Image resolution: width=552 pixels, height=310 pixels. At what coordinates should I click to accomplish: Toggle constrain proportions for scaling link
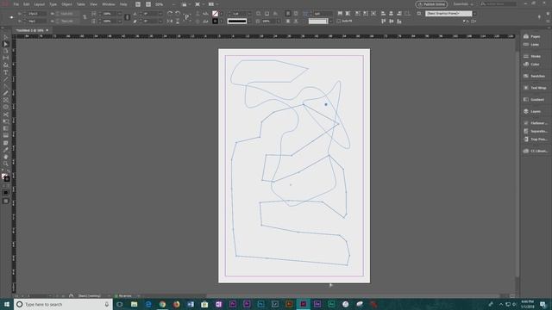coord(127,17)
